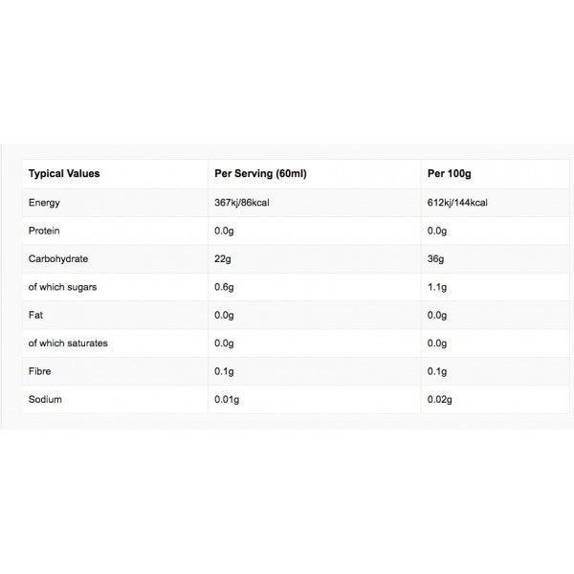Image resolution: width=574 pixels, height=574 pixels.
Task: Select the Fat row label
Action: click(36, 315)
